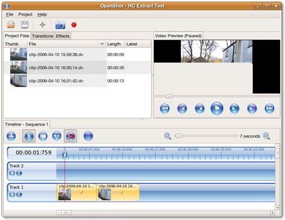
Task: Open project with the folder icon
Action: tap(11, 25)
